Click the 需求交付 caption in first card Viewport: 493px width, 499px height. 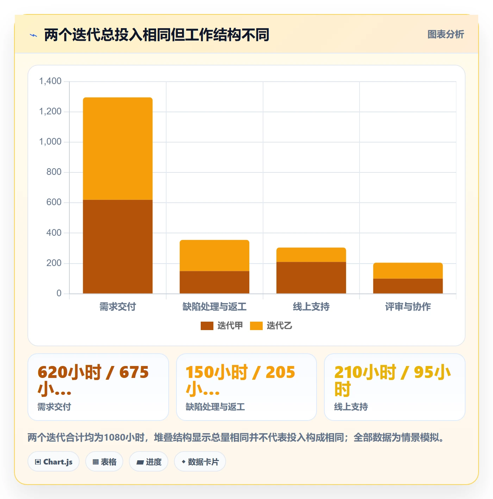[x=54, y=407]
